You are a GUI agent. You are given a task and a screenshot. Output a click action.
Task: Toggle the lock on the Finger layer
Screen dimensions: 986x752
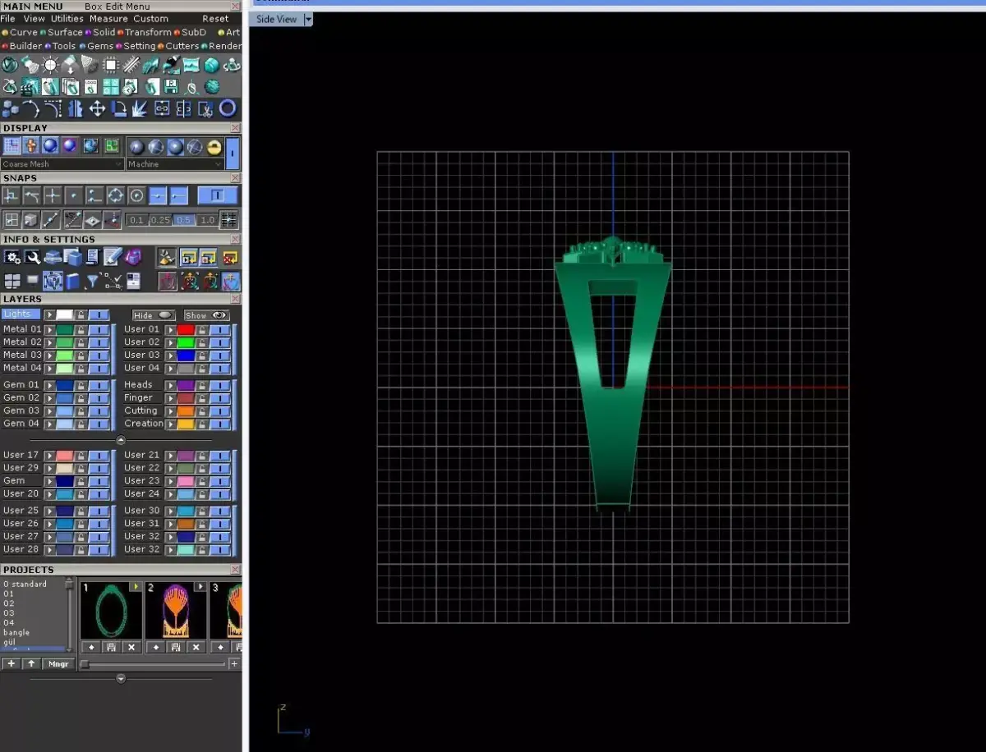202,398
